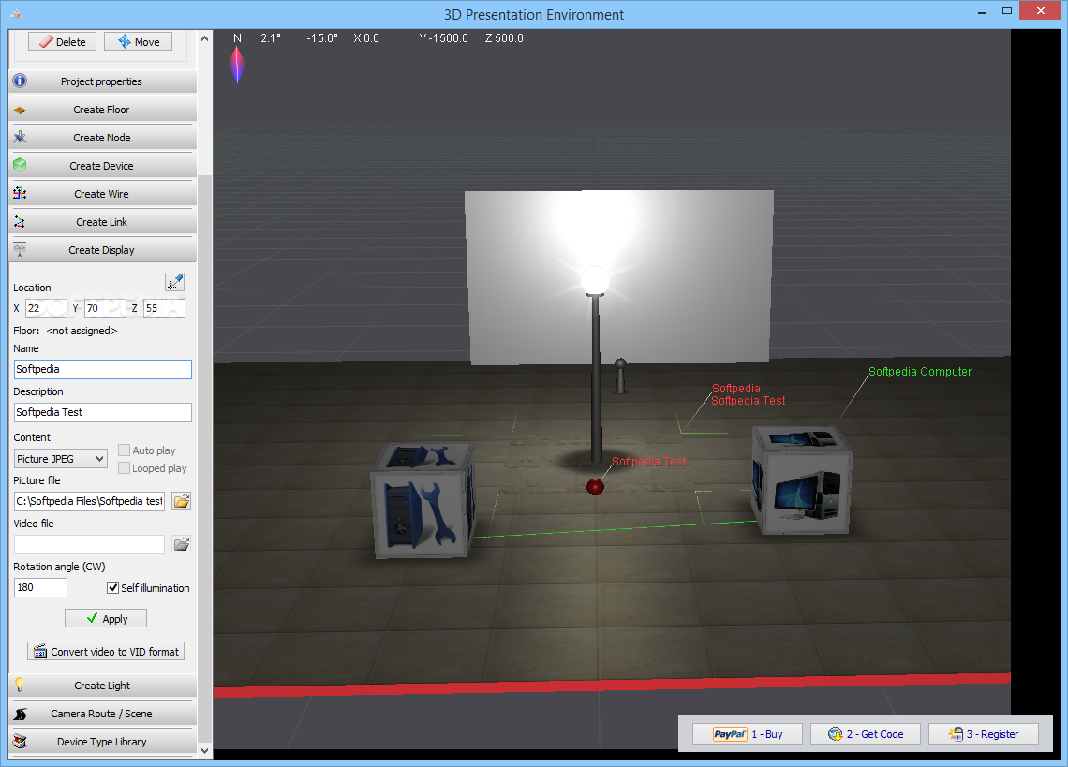Click the Move button
Screen dimensions: 1068x767
139,41
